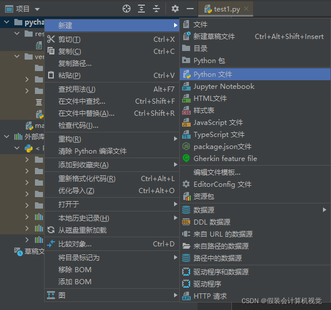Click the TypeScript 文件 icon
This screenshot has width=331, height=310.
click(186, 135)
